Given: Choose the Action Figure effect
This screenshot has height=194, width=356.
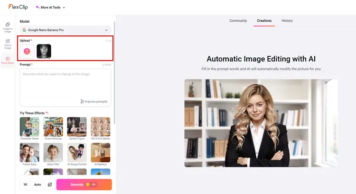Looking at the screenshot, I should tap(77, 127).
